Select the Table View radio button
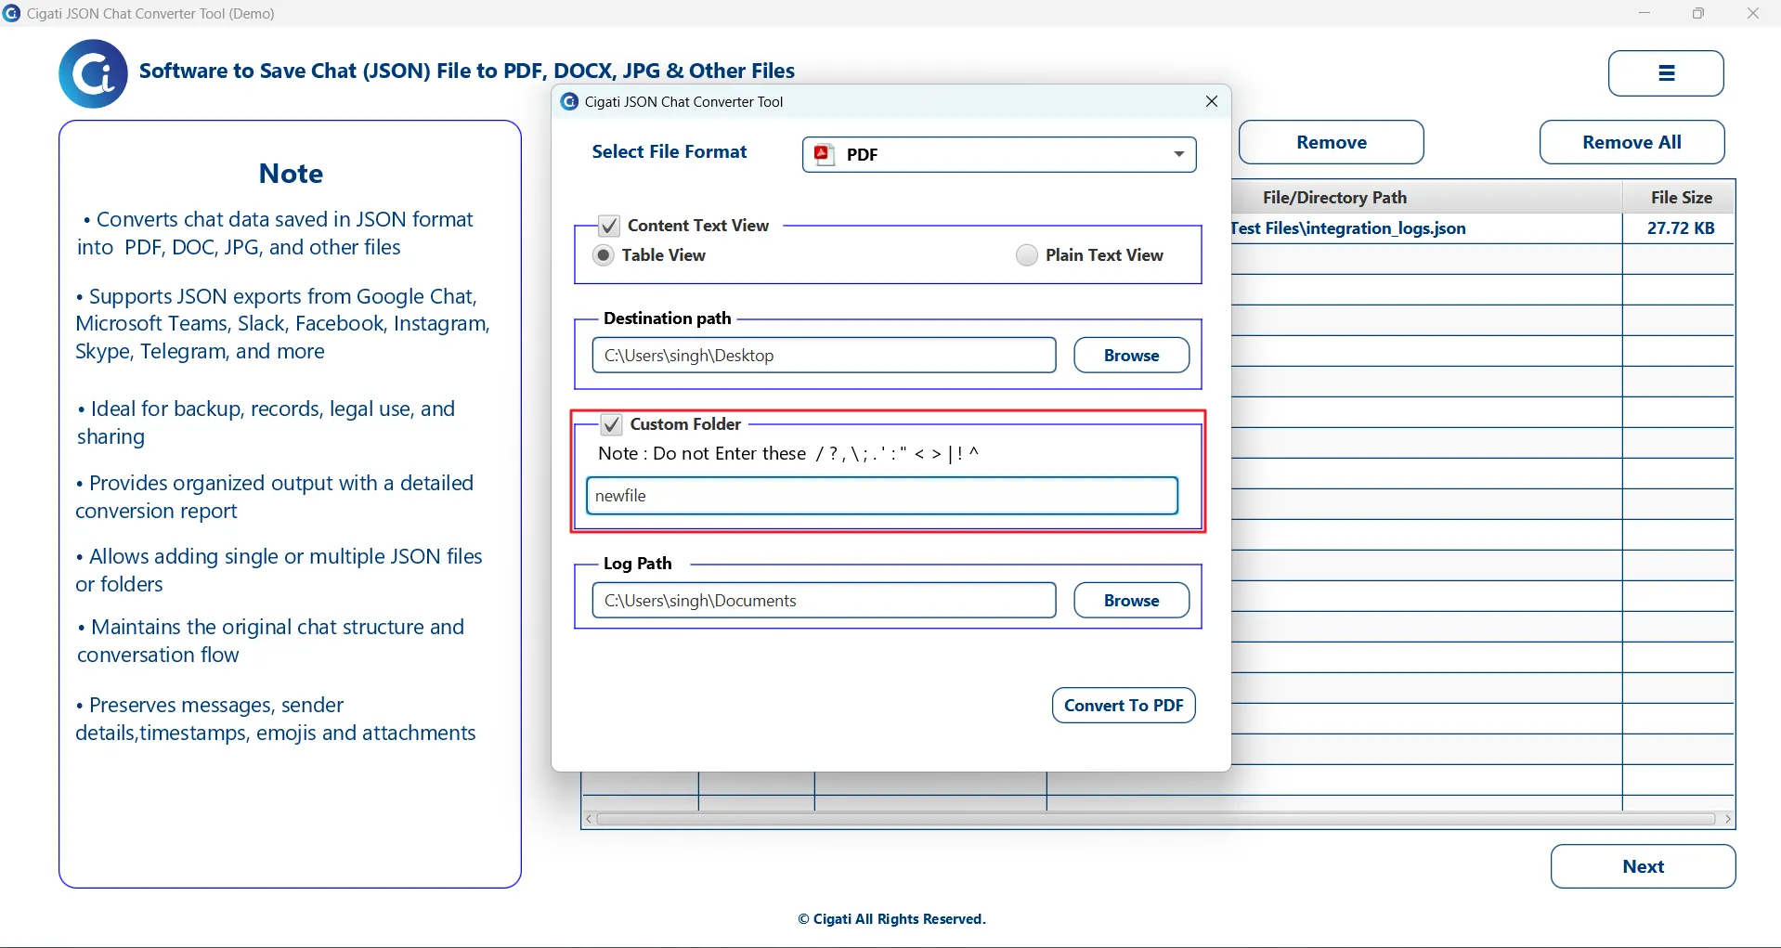The width and height of the screenshot is (1781, 948). click(x=604, y=255)
